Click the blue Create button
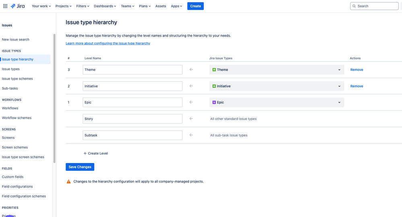This screenshot has height=217, width=402. (195, 6)
